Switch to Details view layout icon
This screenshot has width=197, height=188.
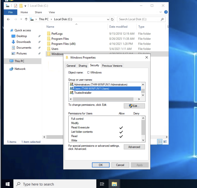pyautogui.click(x=160, y=142)
